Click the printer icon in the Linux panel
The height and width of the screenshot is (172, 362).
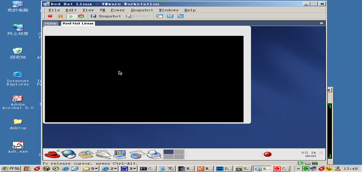pyautogui.click(x=153, y=154)
